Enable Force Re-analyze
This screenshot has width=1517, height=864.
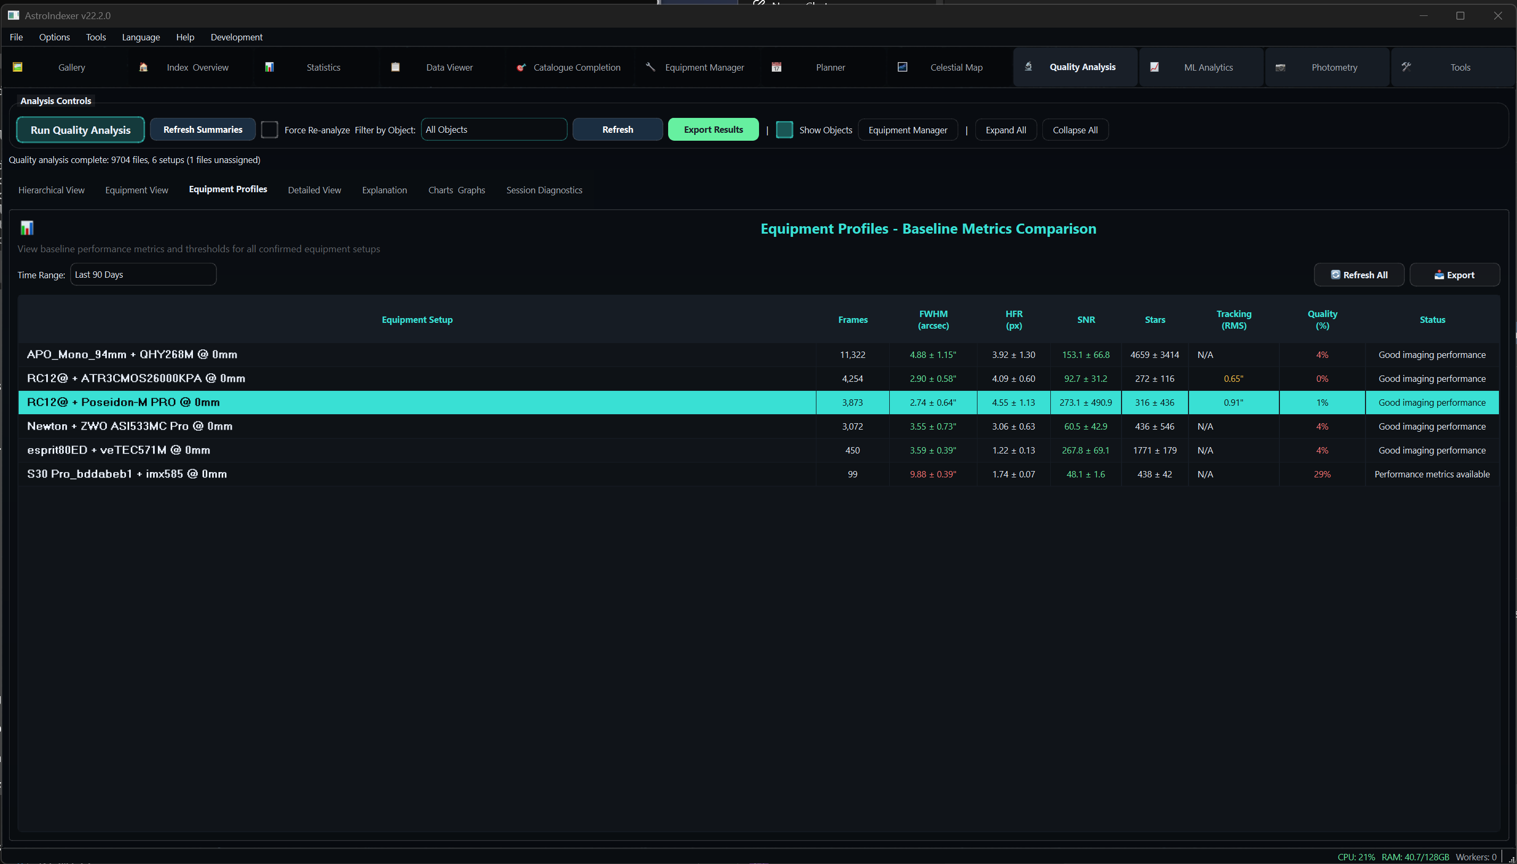click(269, 130)
